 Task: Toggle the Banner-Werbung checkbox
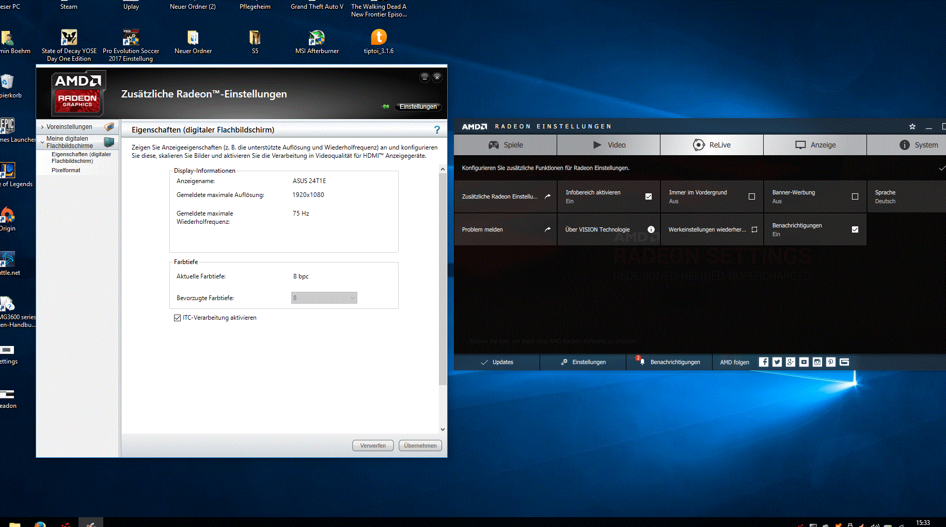[855, 196]
